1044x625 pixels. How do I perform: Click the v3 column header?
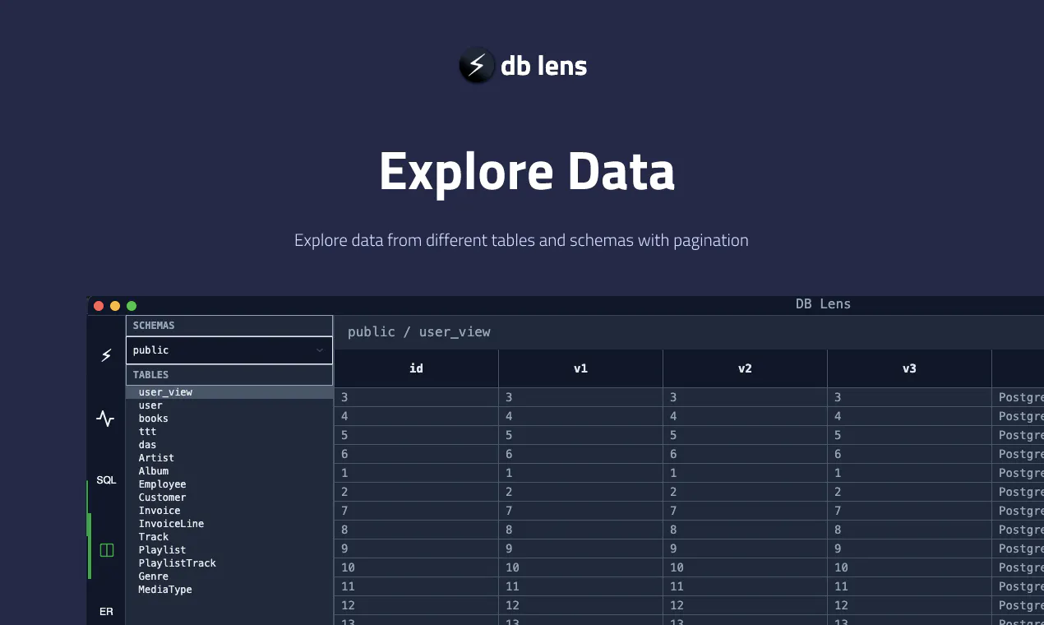909,368
